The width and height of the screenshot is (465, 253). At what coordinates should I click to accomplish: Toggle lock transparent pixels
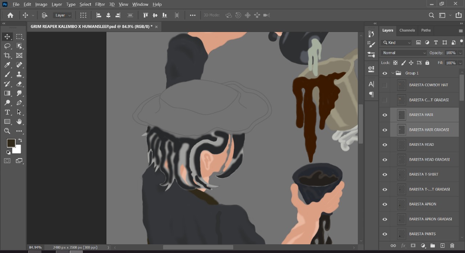coord(395,63)
